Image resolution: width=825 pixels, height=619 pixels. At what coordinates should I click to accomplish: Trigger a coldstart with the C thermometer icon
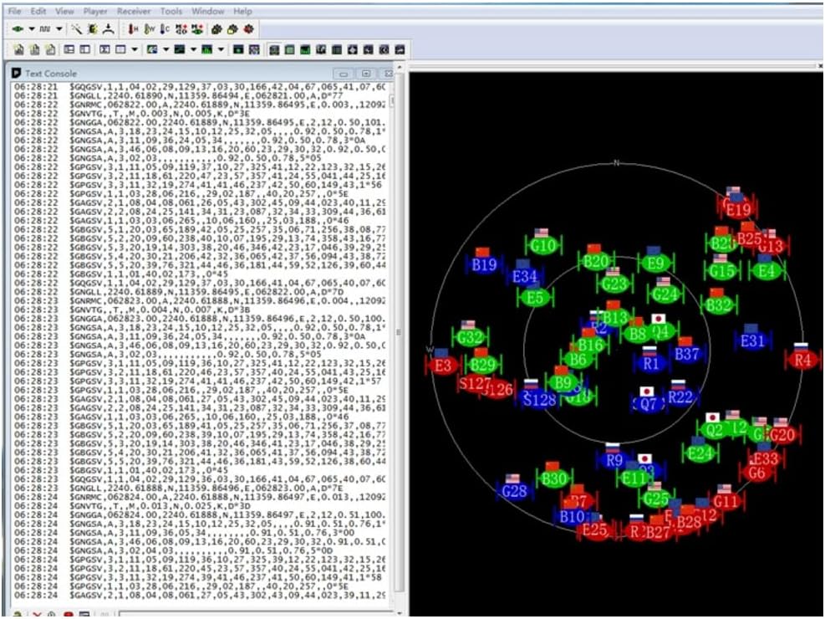tap(166, 29)
